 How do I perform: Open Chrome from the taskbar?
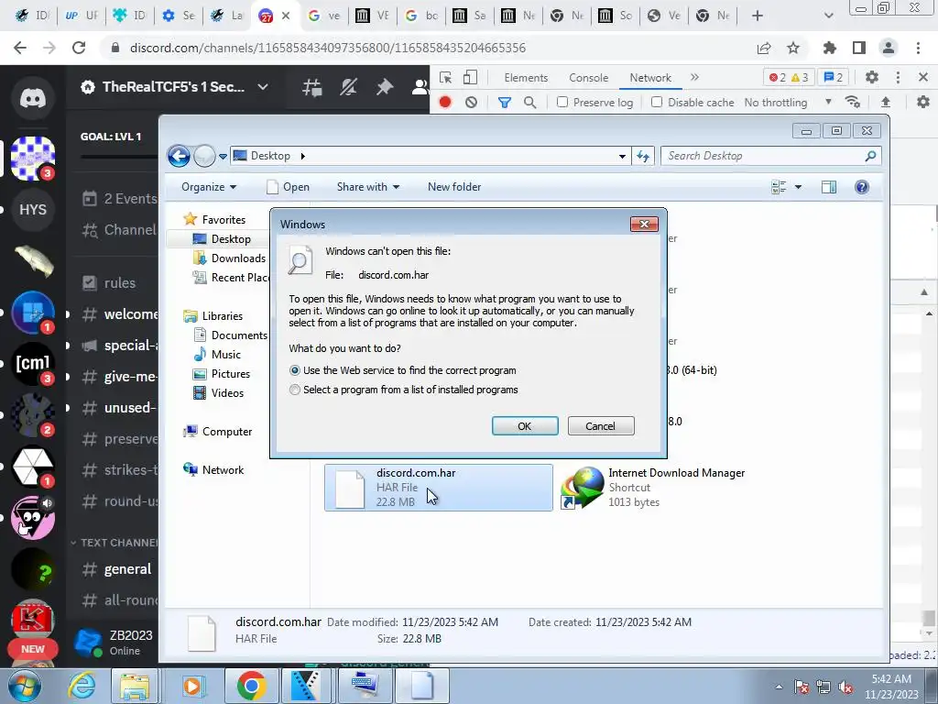(x=251, y=686)
